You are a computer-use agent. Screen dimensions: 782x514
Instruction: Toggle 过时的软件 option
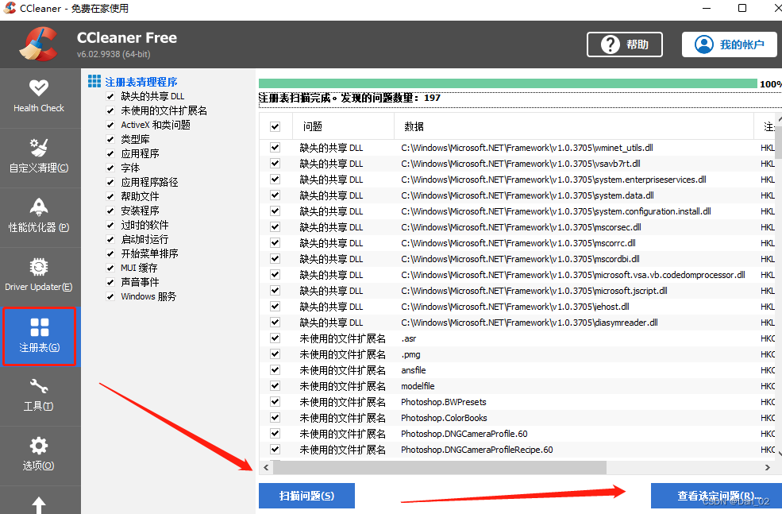click(110, 225)
